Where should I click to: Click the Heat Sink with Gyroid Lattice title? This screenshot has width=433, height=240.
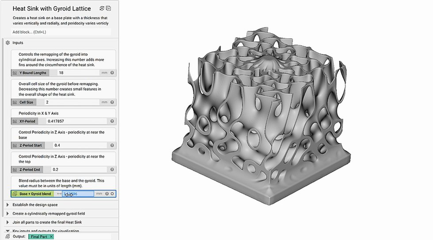pos(52,8)
